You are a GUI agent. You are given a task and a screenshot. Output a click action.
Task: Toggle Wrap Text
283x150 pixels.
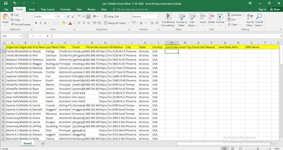pyautogui.click(x=112, y=16)
